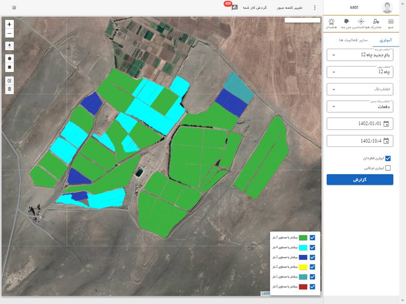Enable the آبیاری غرقابی checkbox
The width and height of the screenshot is (406, 304).
pyautogui.click(x=388, y=168)
